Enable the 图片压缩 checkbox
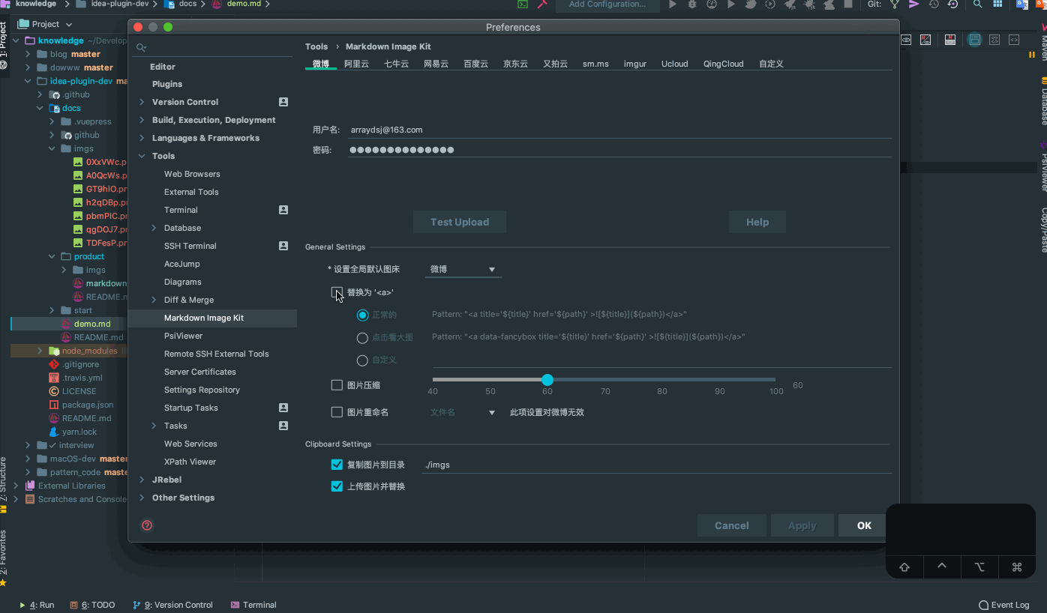1047x613 pixels. (337, 385)
